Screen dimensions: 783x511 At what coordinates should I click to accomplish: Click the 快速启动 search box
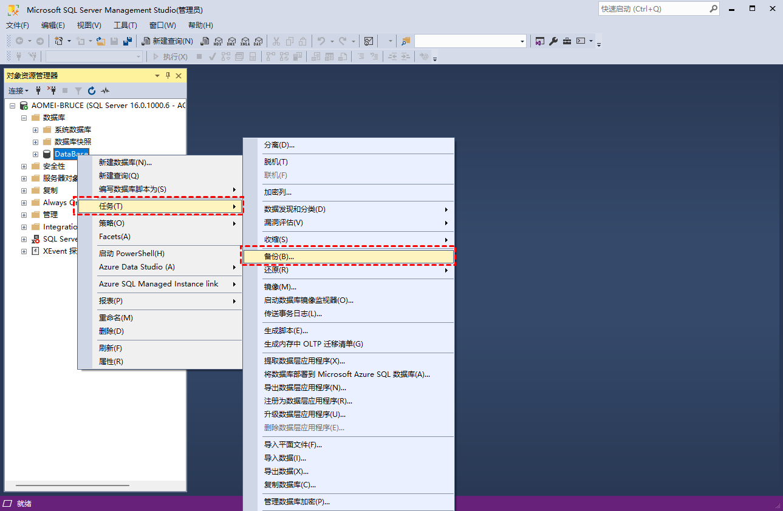coord(653,9)
